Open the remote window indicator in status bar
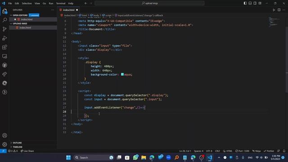This screenshot has height=162, width=288. tap(3, 151)
